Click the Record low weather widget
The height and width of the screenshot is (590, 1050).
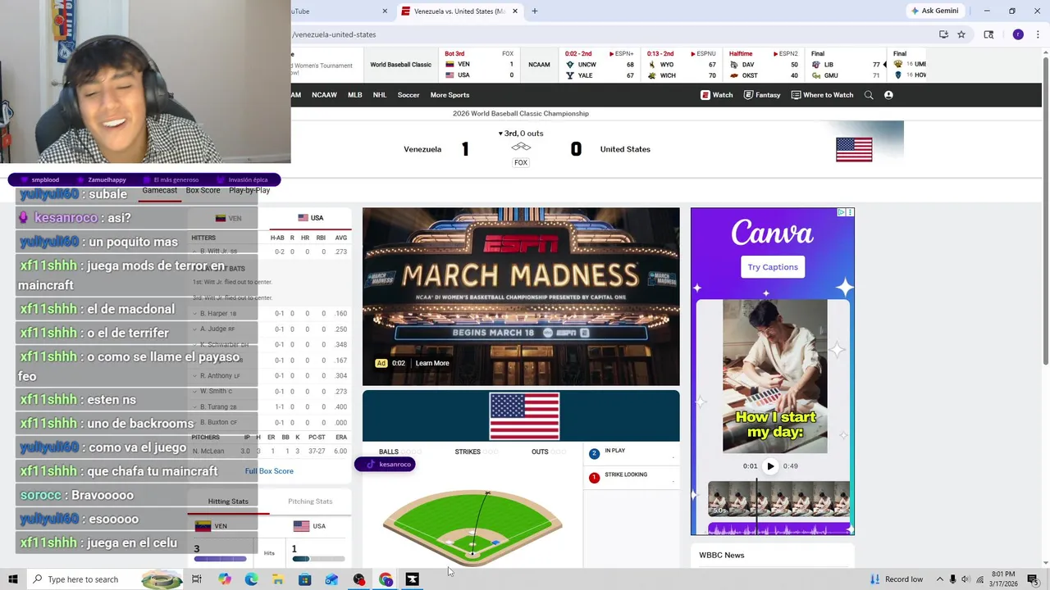[895, 579]
